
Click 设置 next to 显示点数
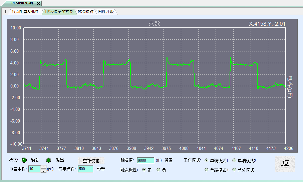coord(101,169)
